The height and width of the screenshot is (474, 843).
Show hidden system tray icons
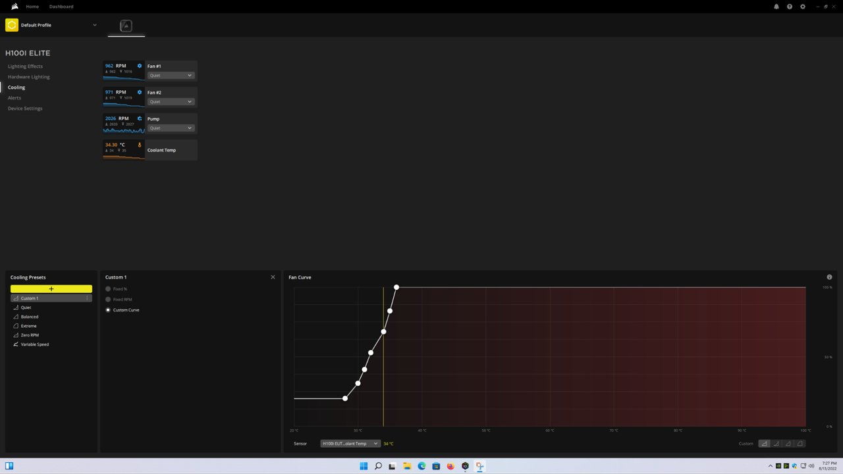click(x=771, y=466)
